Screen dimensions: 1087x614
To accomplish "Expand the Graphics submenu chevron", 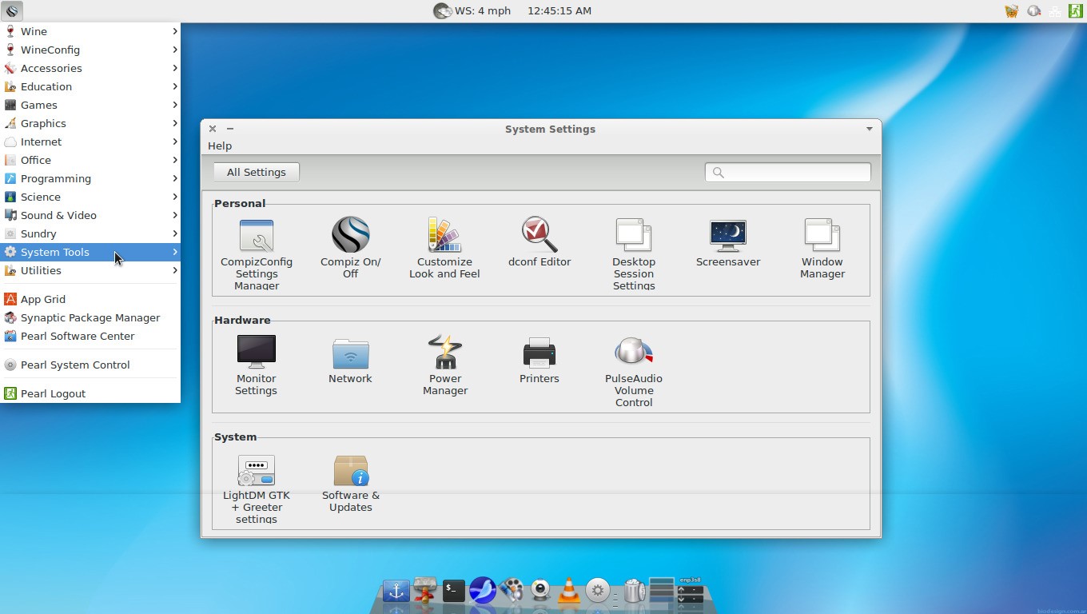I will point(174,123).
